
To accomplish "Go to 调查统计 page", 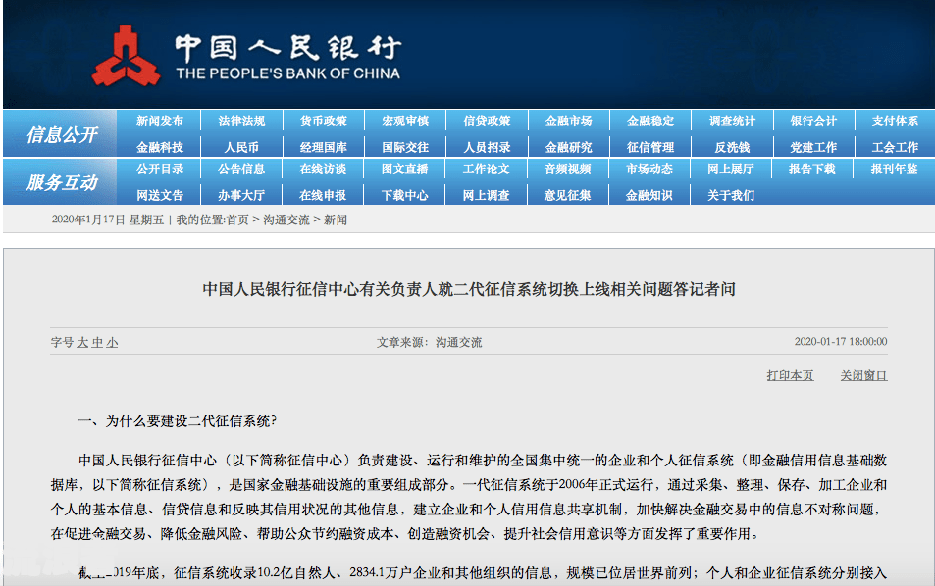I will coord(732,121).
